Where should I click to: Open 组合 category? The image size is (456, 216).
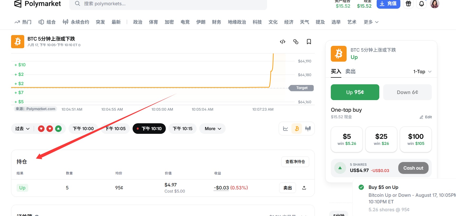tap(47, 22)
